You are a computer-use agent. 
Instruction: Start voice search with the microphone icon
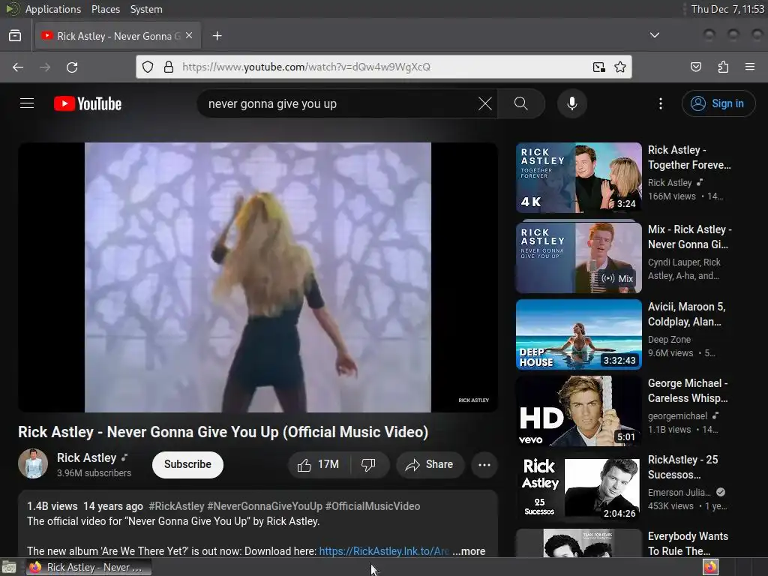[572, 103]
